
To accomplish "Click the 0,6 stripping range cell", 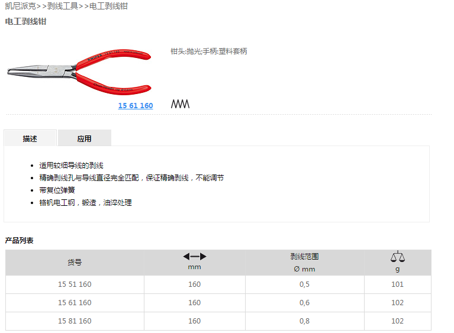I will click(305, 303).
